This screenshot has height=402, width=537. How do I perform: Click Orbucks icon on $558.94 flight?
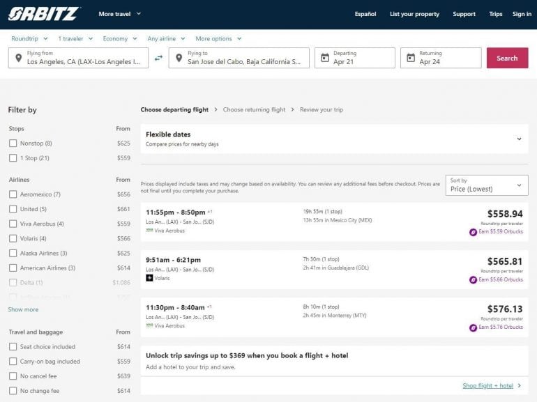coord(473,232)
